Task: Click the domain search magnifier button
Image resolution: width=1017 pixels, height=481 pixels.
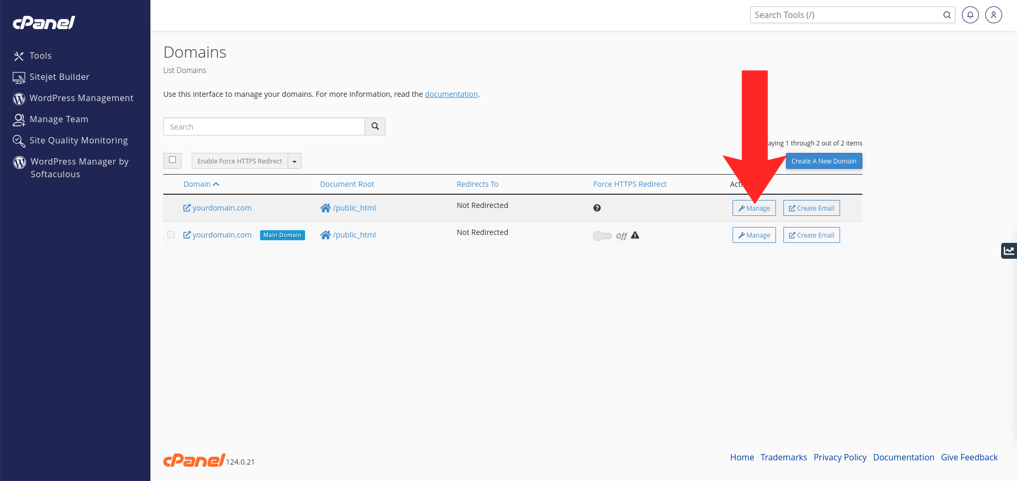Action: pos(375,126)
